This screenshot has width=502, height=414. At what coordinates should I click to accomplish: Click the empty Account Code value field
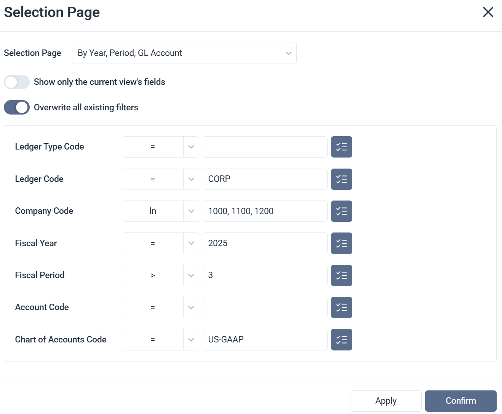(265, 307)
